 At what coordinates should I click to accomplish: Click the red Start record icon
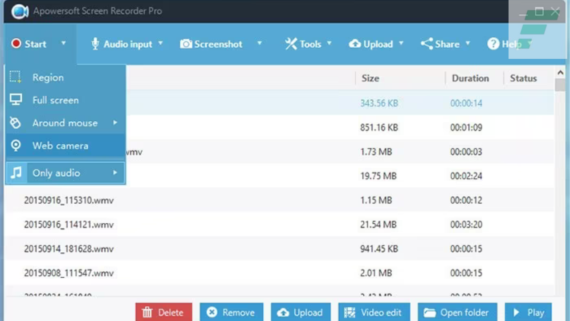(x=16, y=44)
